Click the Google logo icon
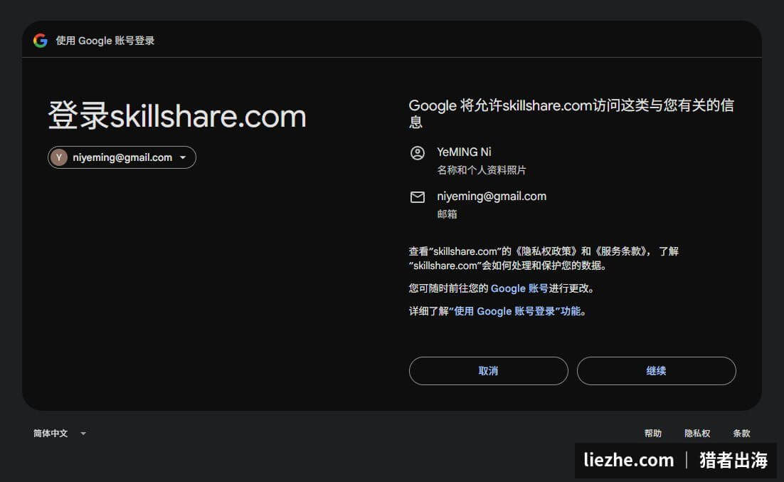Viewport: 784px width, 482px height. pos(41,41)
